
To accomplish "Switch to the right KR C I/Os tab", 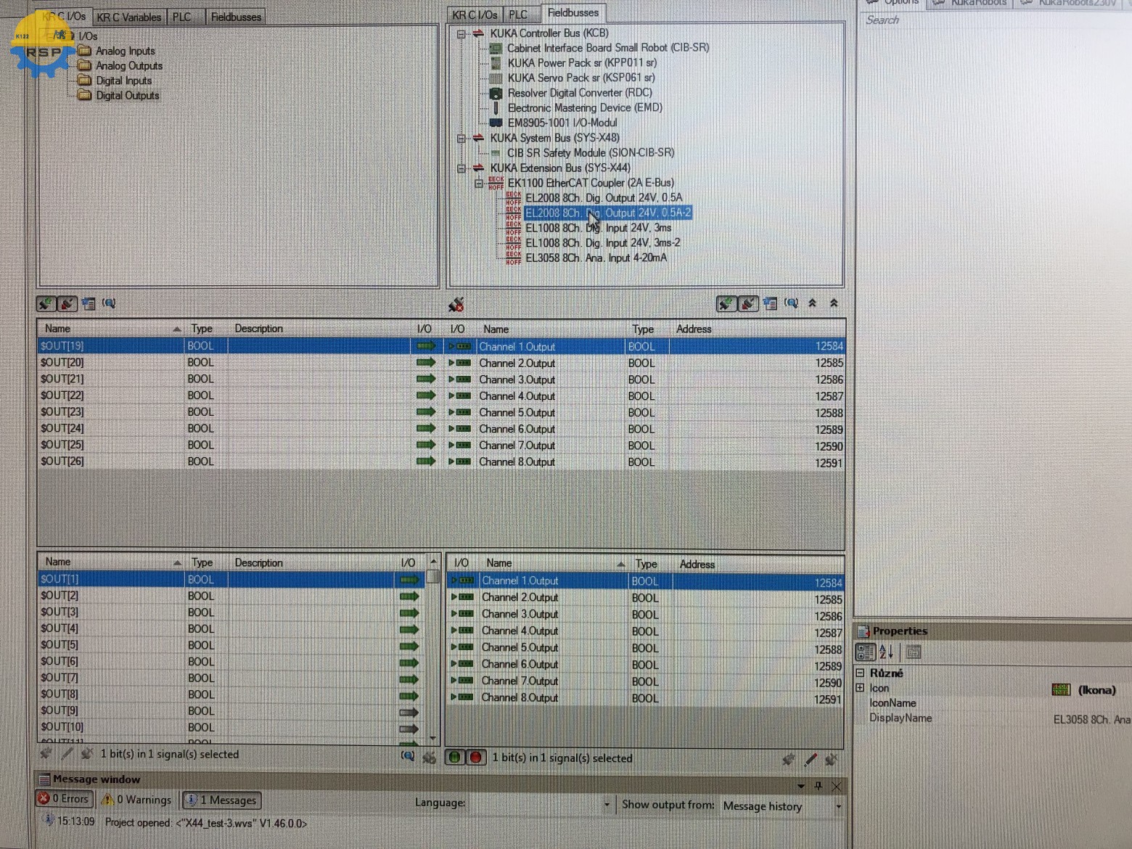I will pyautogui.click(x=475, y=15).
